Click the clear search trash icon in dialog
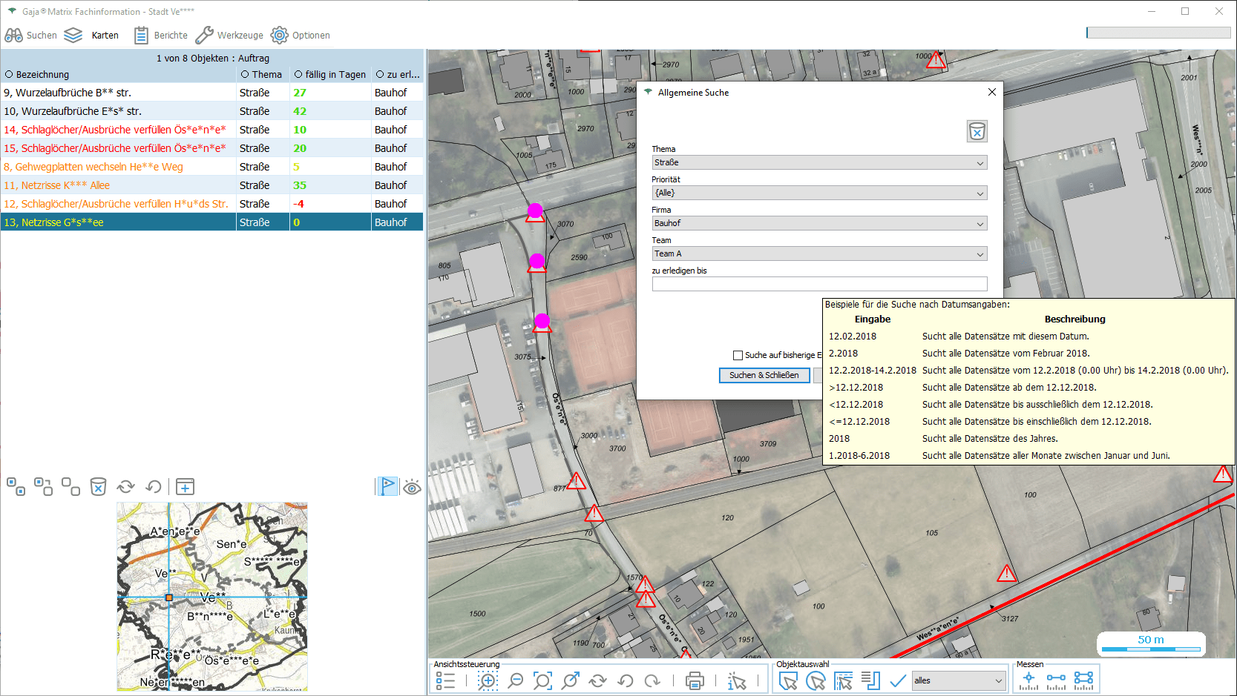 pyautogui.click(x=977, y=131)
